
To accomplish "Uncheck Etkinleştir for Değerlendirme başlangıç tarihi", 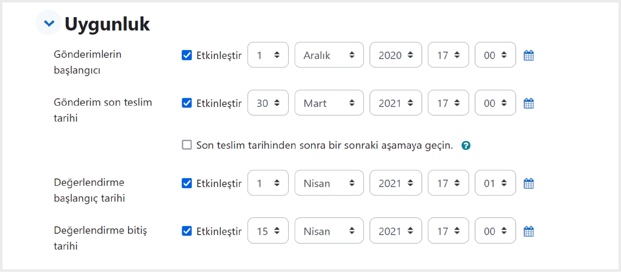I will coord(187,183).
